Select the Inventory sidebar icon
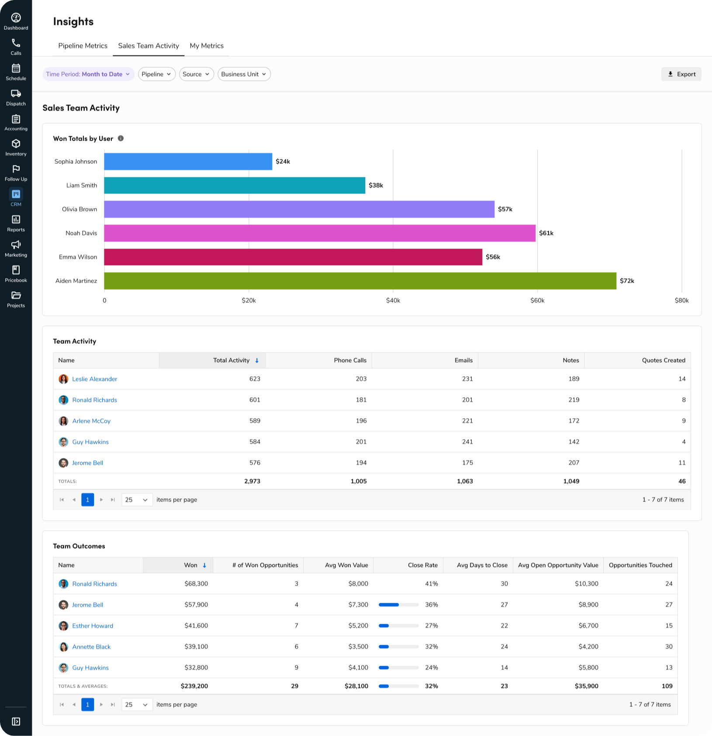712x736 pixels. 16,146
